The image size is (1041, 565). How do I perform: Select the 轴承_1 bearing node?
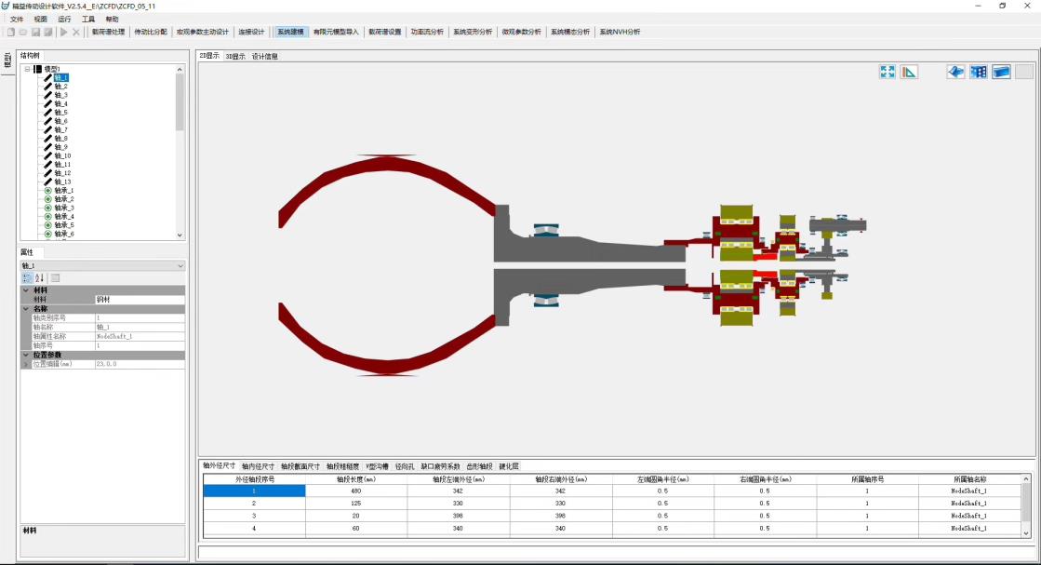click(x=63, y=191)
